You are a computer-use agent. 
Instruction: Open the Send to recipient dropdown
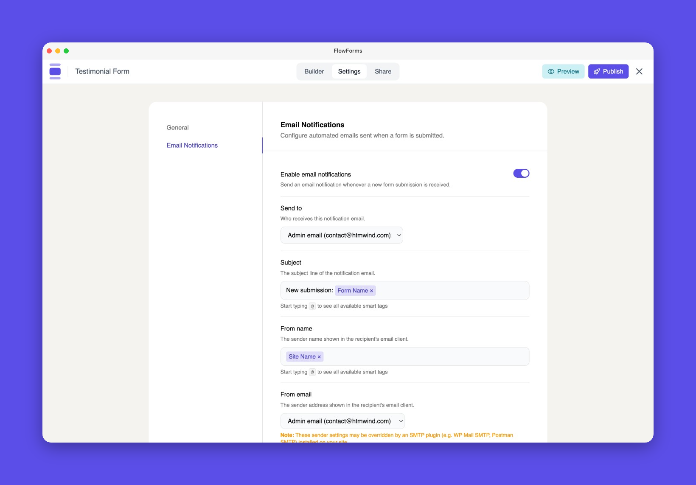click(342, 235)
